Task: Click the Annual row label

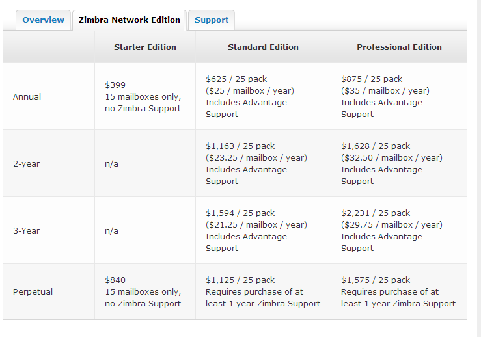Action: 27,97
